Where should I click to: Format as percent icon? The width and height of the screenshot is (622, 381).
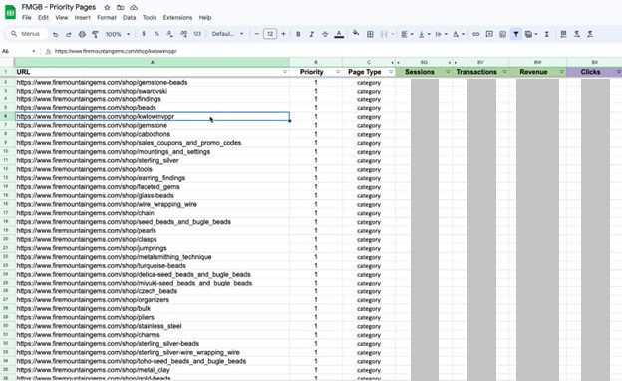click(156, 34)
